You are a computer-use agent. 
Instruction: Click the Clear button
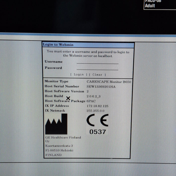97,75
